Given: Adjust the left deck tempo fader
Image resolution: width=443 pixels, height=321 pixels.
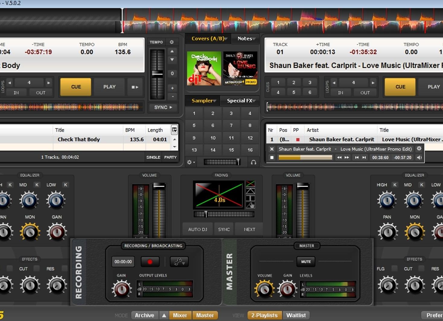Looking at the screenshot, I should 157,74.
